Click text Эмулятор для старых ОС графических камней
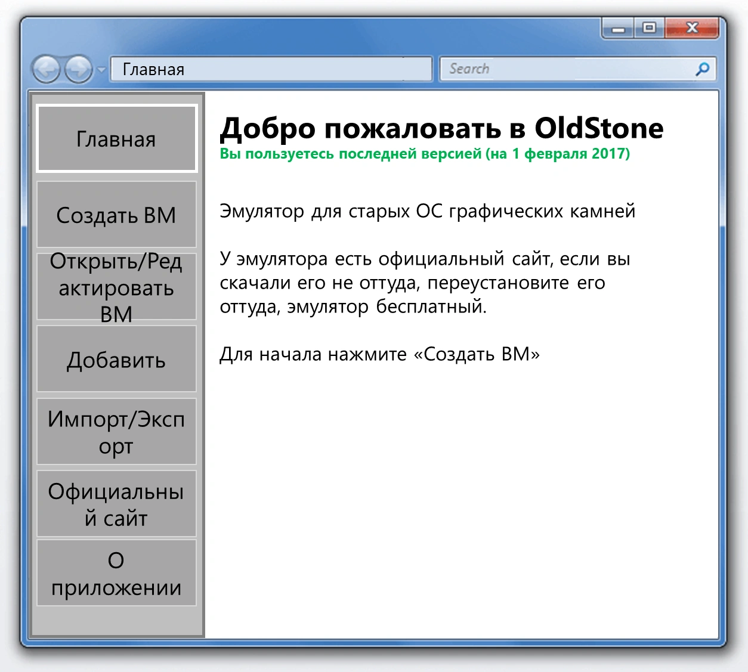Screen dimensions: 748x672 click(428, 211)
